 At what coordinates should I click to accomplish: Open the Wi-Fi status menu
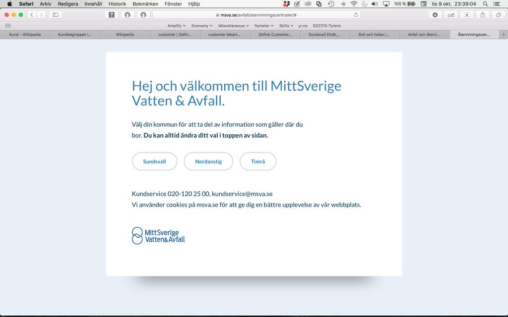(354, 4)
